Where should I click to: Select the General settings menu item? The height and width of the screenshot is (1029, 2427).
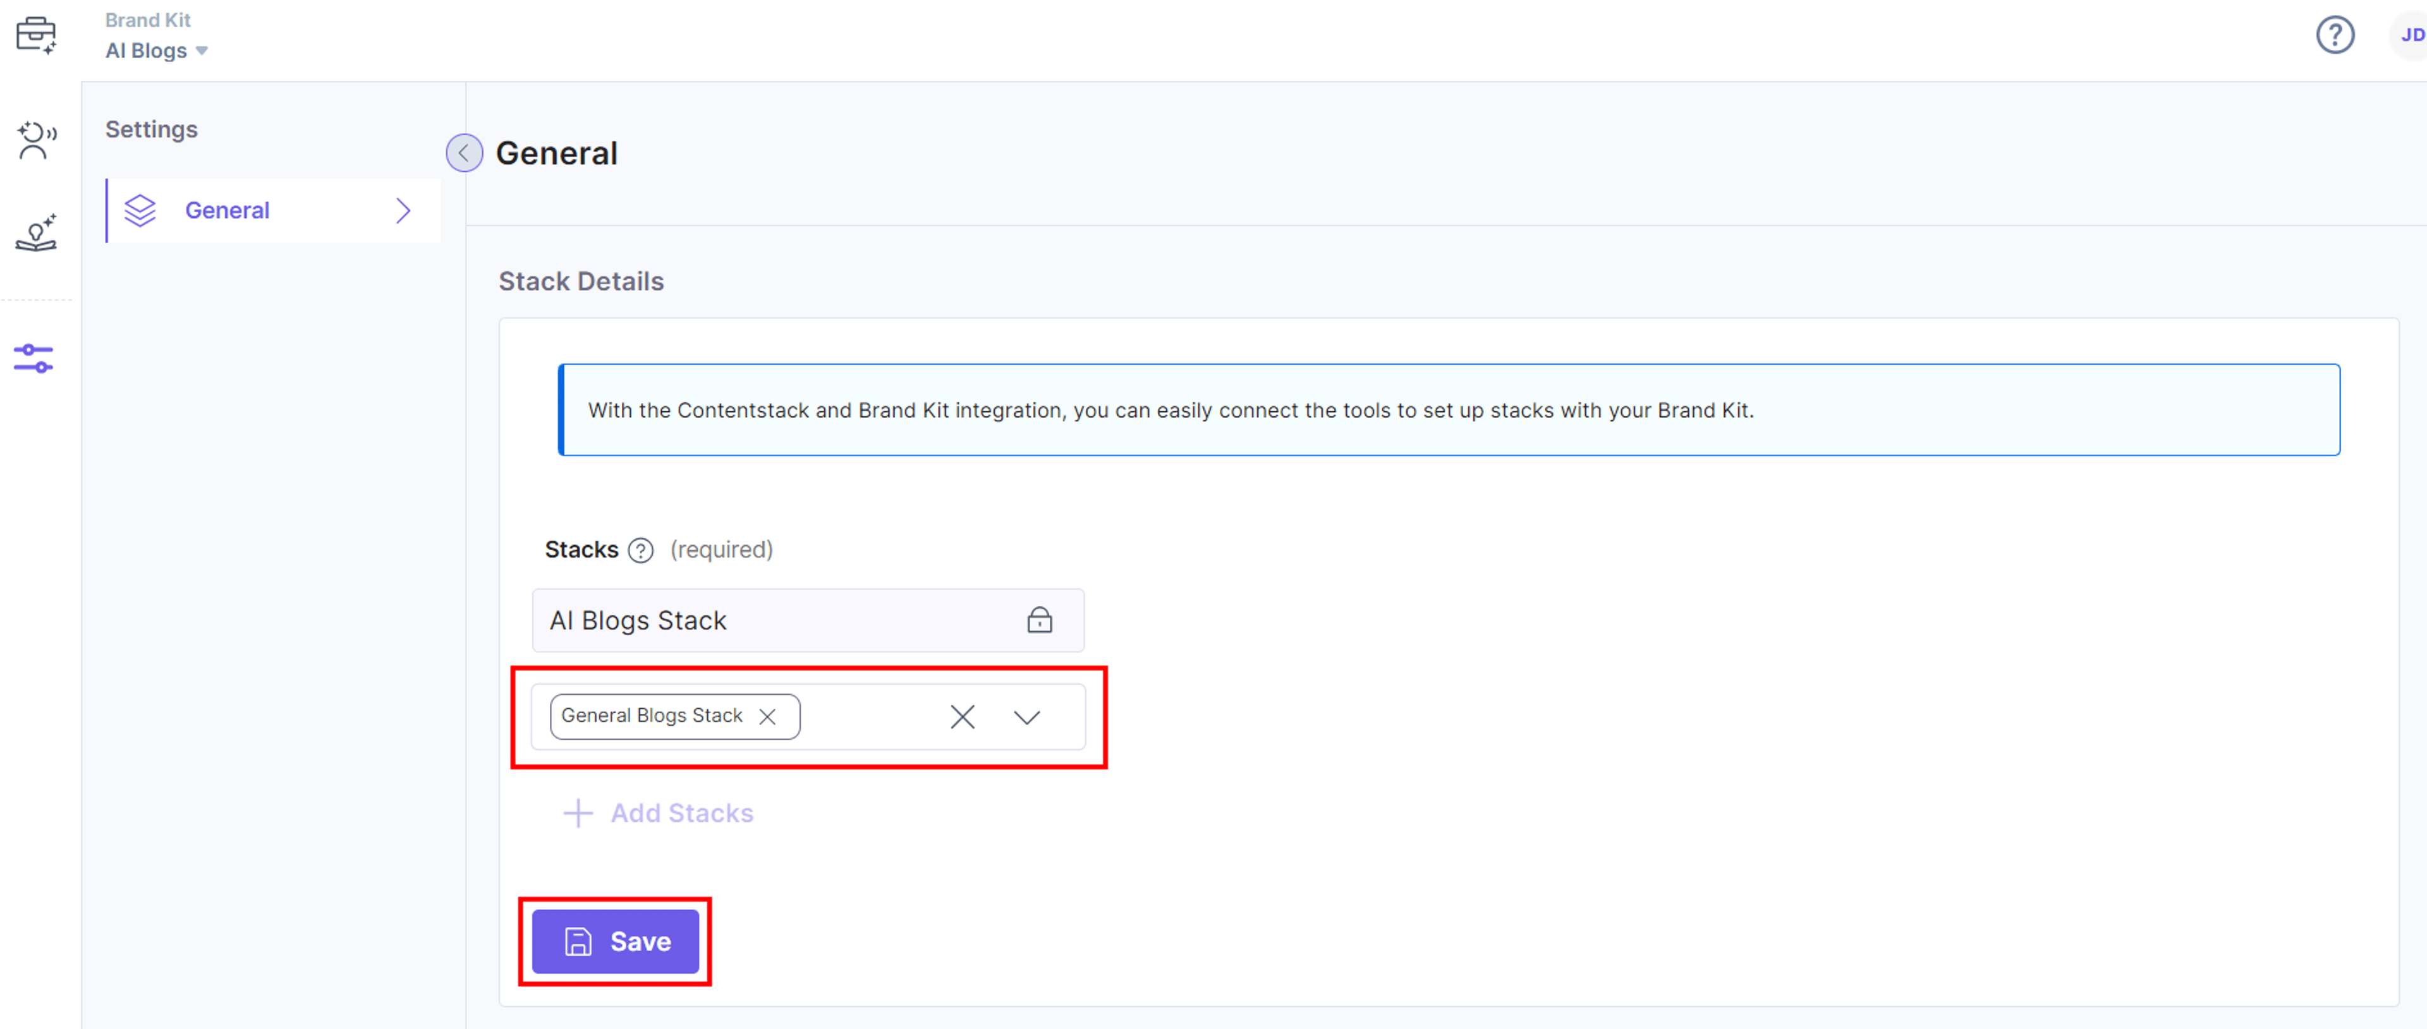274,211
